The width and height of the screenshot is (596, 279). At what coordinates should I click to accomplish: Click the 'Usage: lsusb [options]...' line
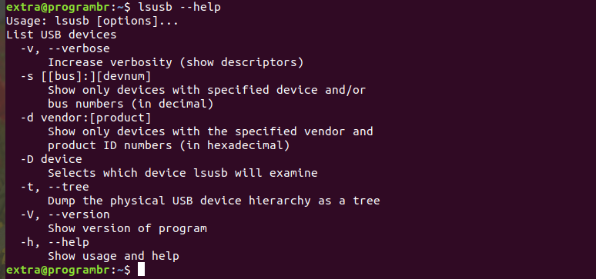click(92, 21)
